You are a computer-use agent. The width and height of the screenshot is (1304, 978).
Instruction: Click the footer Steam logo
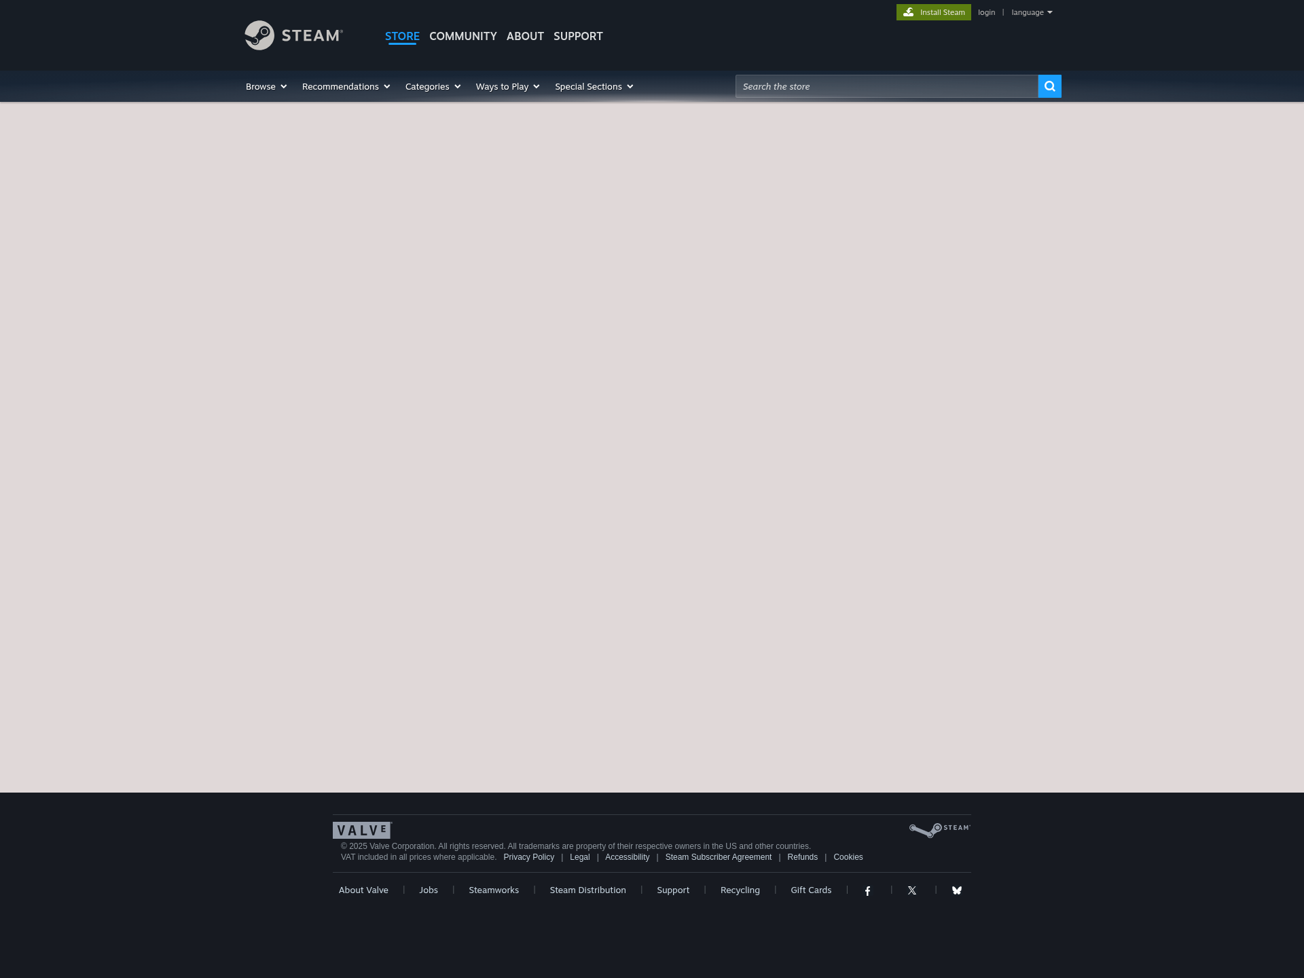point(939,829)
